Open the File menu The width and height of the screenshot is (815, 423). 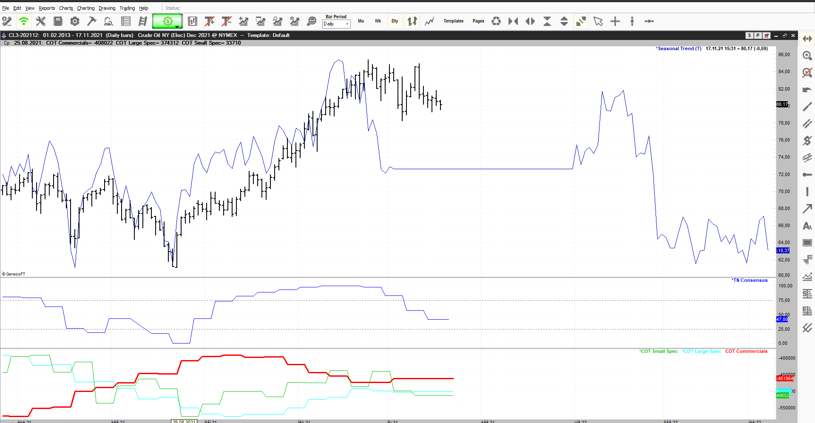click(6, 8)
